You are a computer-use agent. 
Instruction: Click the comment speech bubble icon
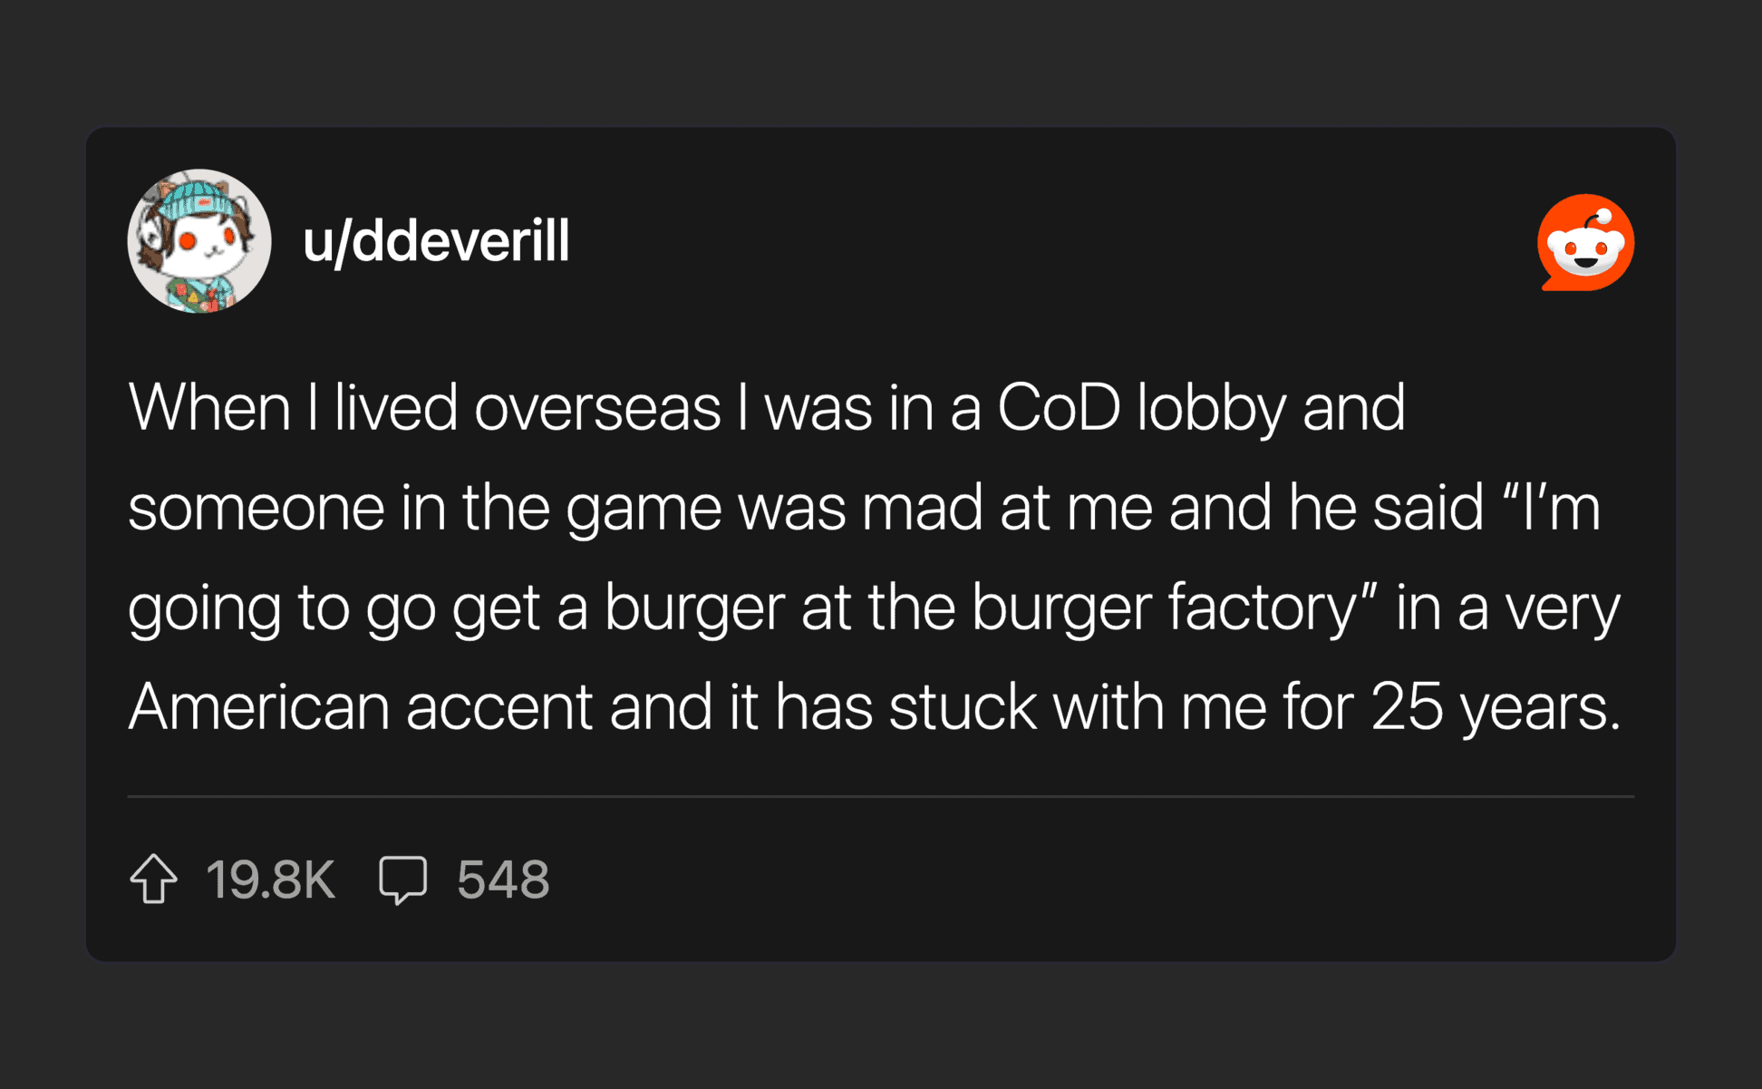[x=402, y=879]
